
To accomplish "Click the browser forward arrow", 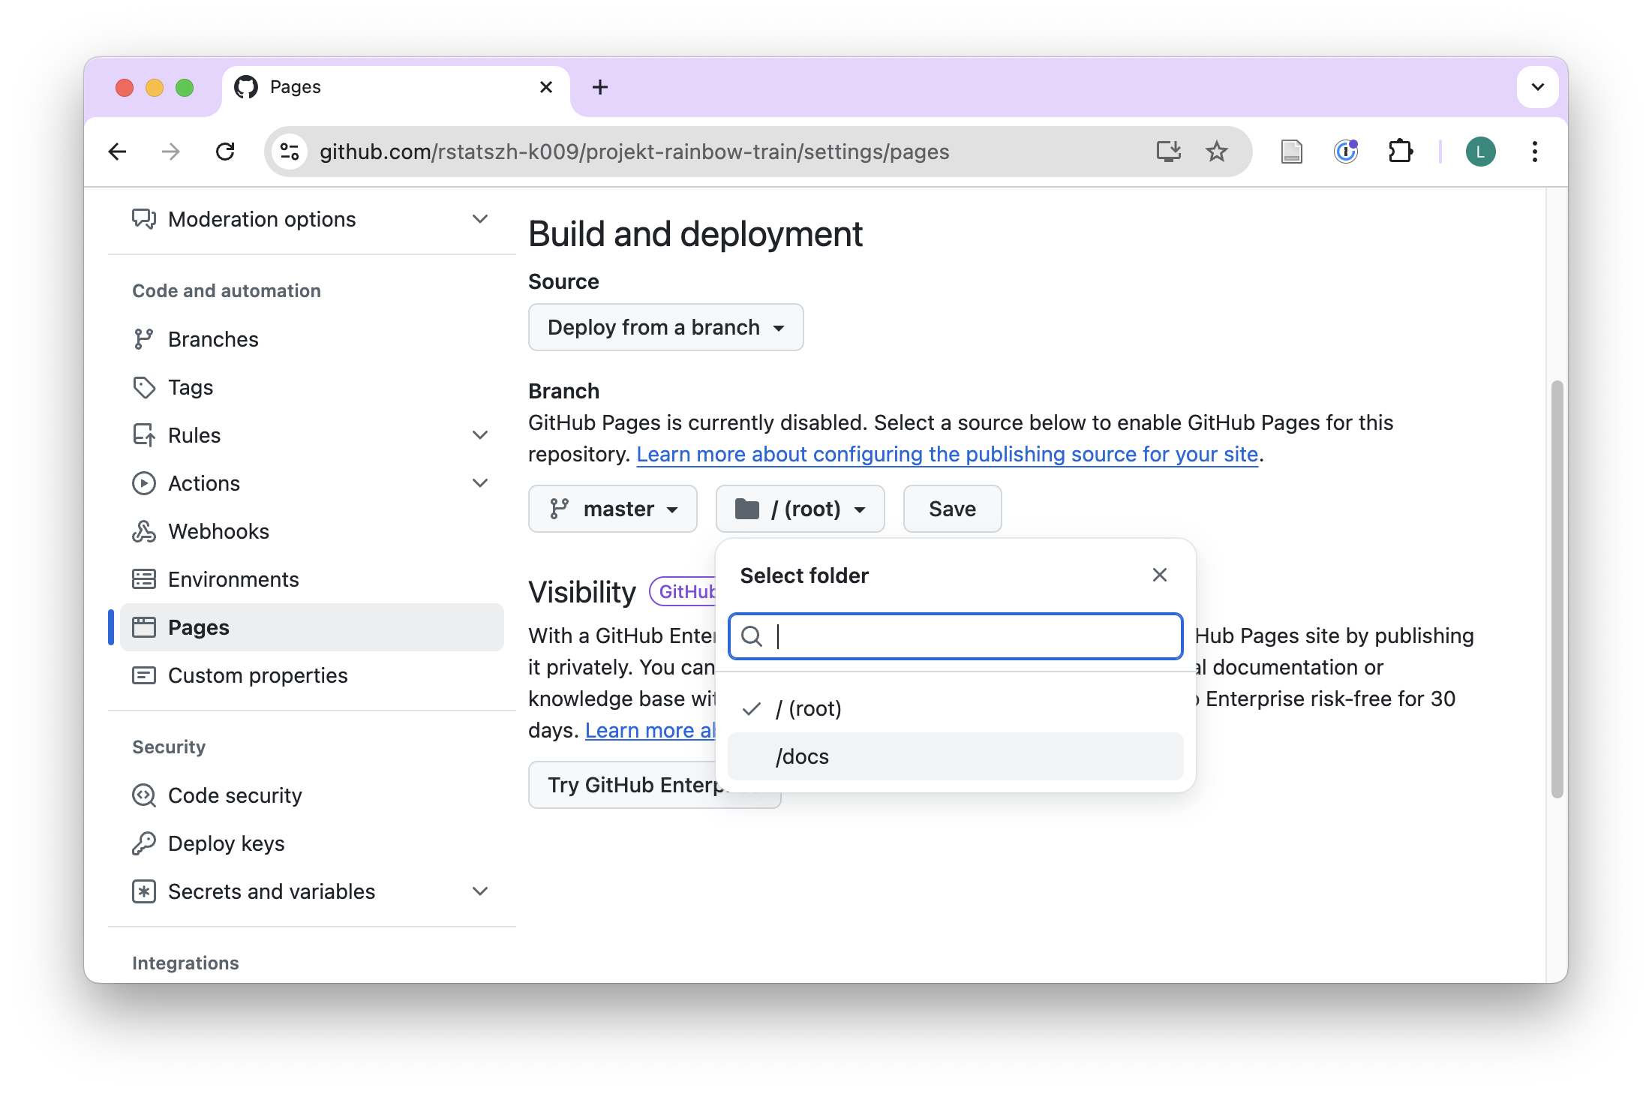I will pos(171,152).
